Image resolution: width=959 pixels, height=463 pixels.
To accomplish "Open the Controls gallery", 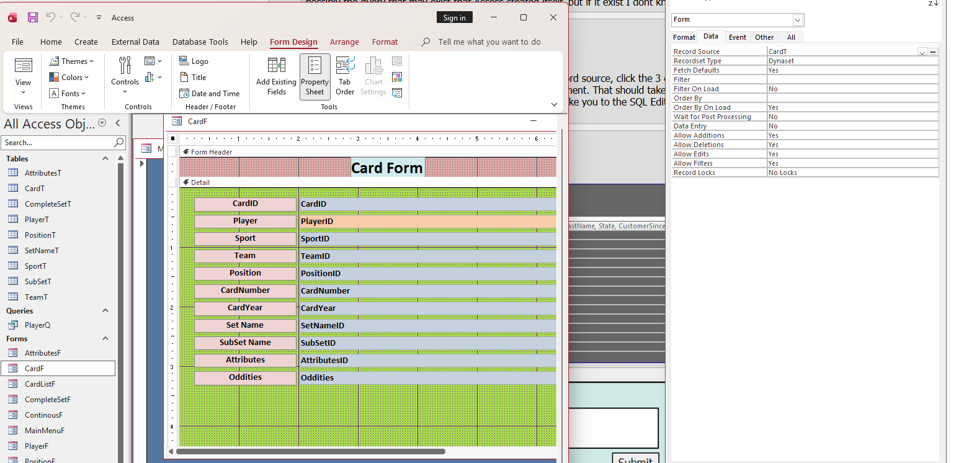I will tap(125, 73).
